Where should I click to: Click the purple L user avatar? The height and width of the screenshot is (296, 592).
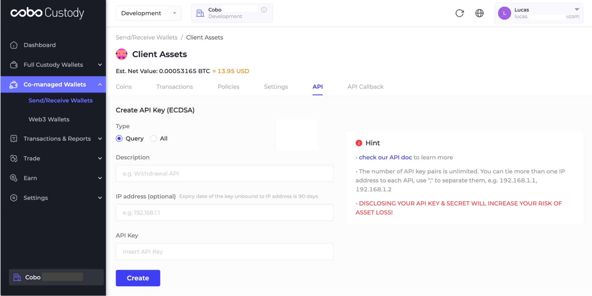point(505,13)
